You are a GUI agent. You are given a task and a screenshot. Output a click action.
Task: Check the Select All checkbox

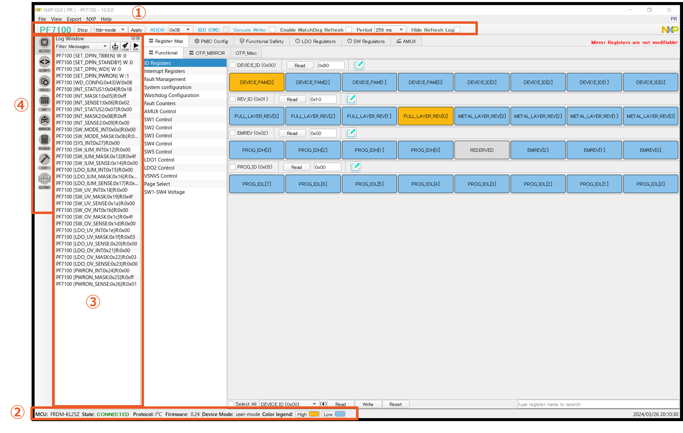pos(231,404)
